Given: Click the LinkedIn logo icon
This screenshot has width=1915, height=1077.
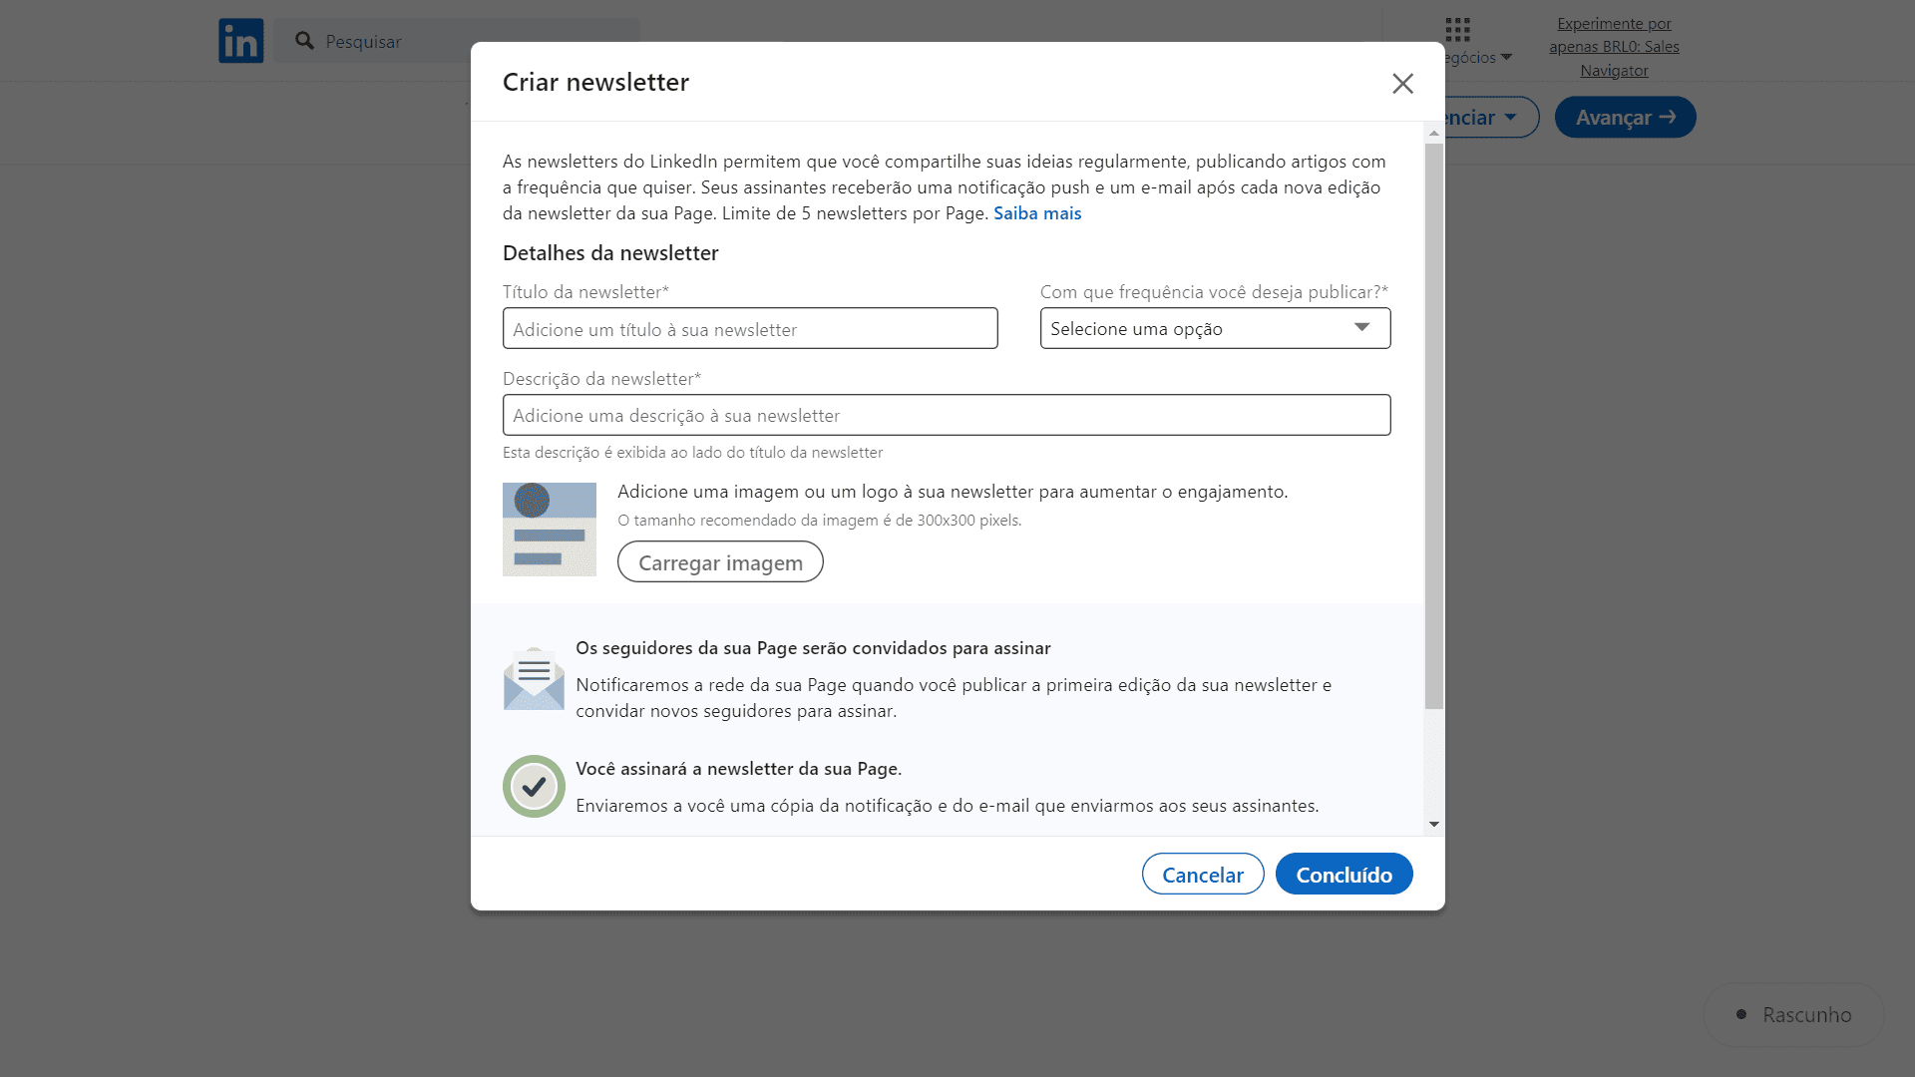Looking at the screenshot, I should click(x=241, y=41).
